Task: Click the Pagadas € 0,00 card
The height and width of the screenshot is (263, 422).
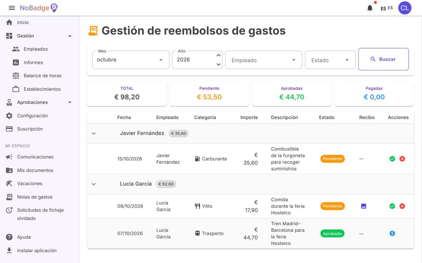Action: [x=374, y=94]
